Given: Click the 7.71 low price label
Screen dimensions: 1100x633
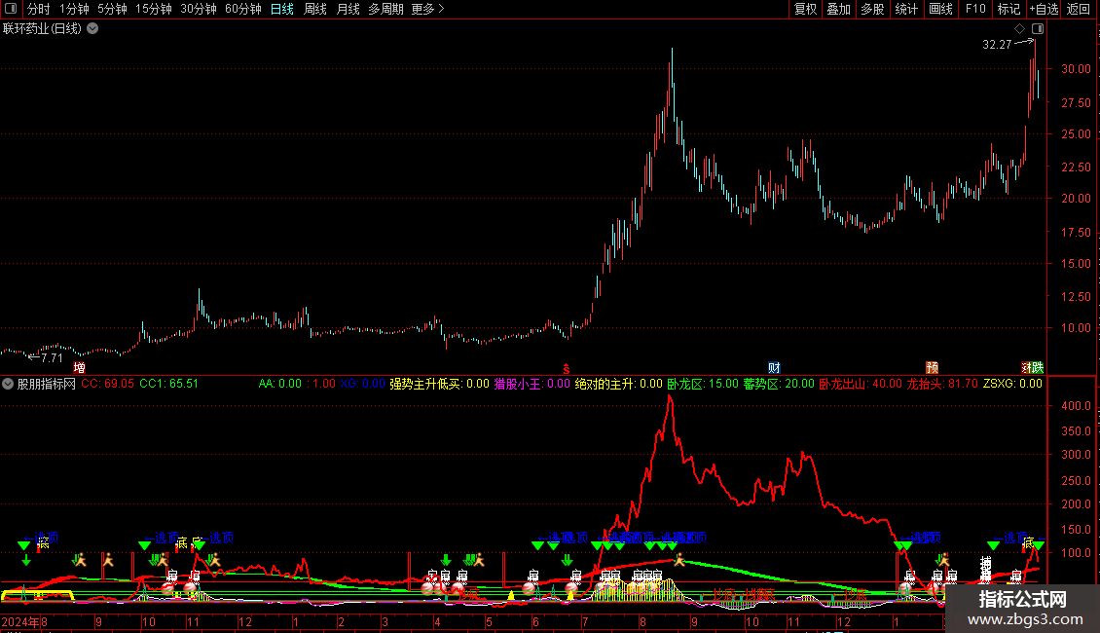Looking at the screenshot, I should (52, 358).
